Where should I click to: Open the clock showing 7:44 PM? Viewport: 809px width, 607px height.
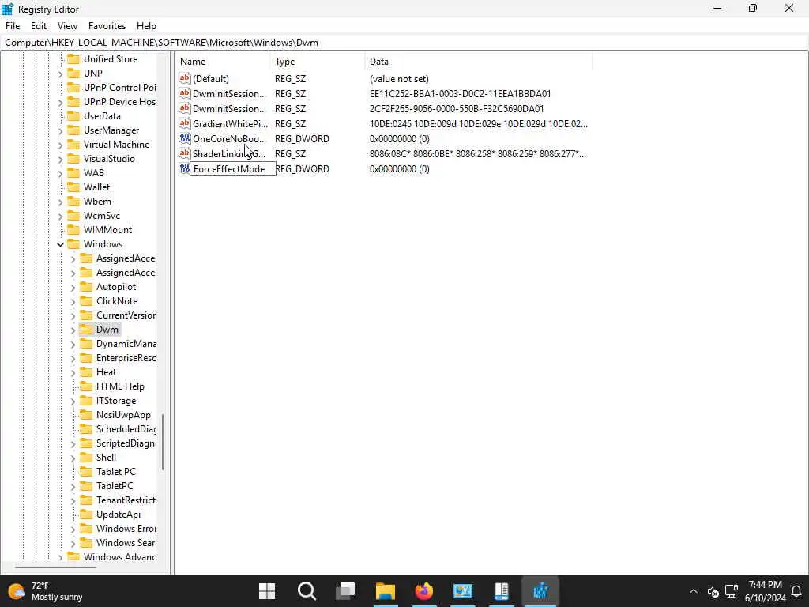pos(765,591)
